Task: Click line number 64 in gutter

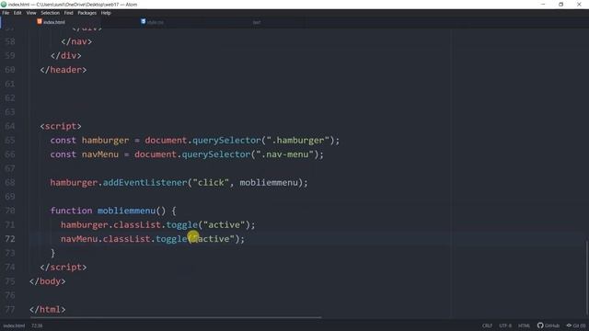Action: click(x=10, y=126)
